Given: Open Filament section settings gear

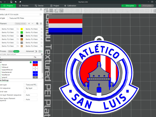Looking at the screenshot, I should tap(41, 23).
